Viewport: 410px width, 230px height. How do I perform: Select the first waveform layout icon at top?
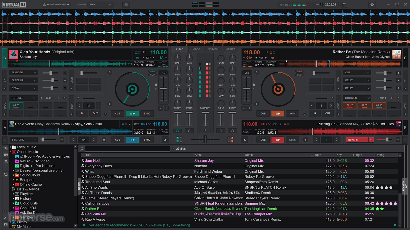tap(195, 4)
